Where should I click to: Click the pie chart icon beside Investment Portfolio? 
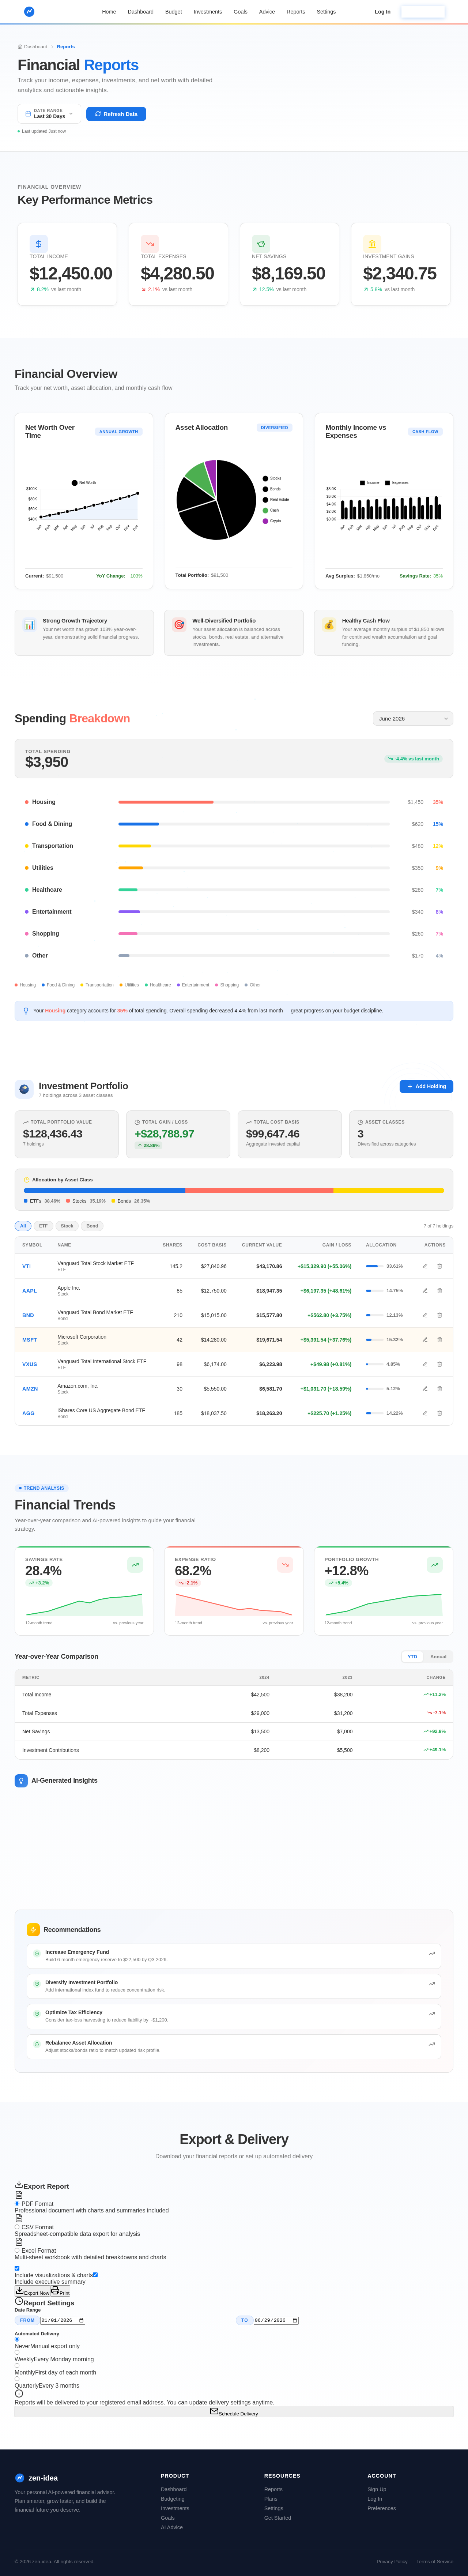click(x=24, y=1089)
